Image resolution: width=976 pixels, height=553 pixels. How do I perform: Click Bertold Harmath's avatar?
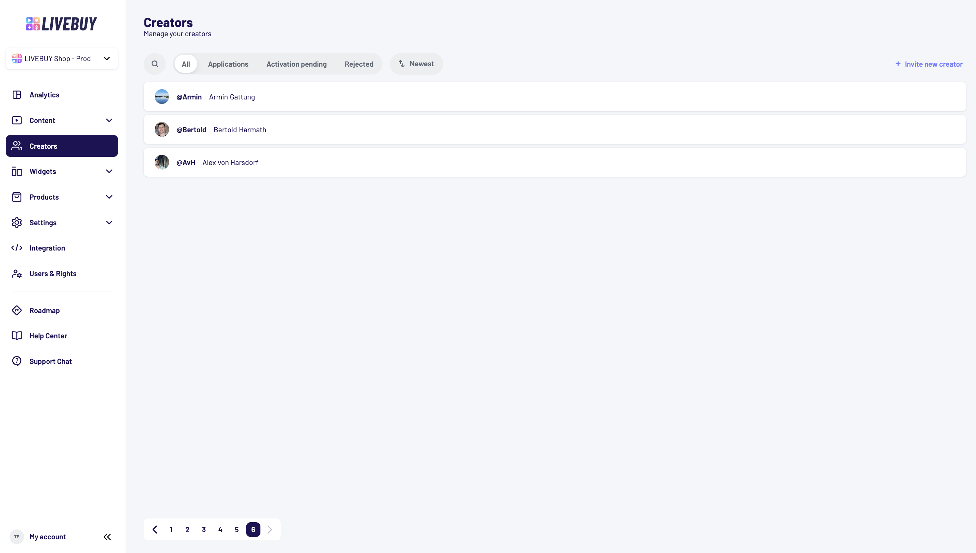coord(162,130)
